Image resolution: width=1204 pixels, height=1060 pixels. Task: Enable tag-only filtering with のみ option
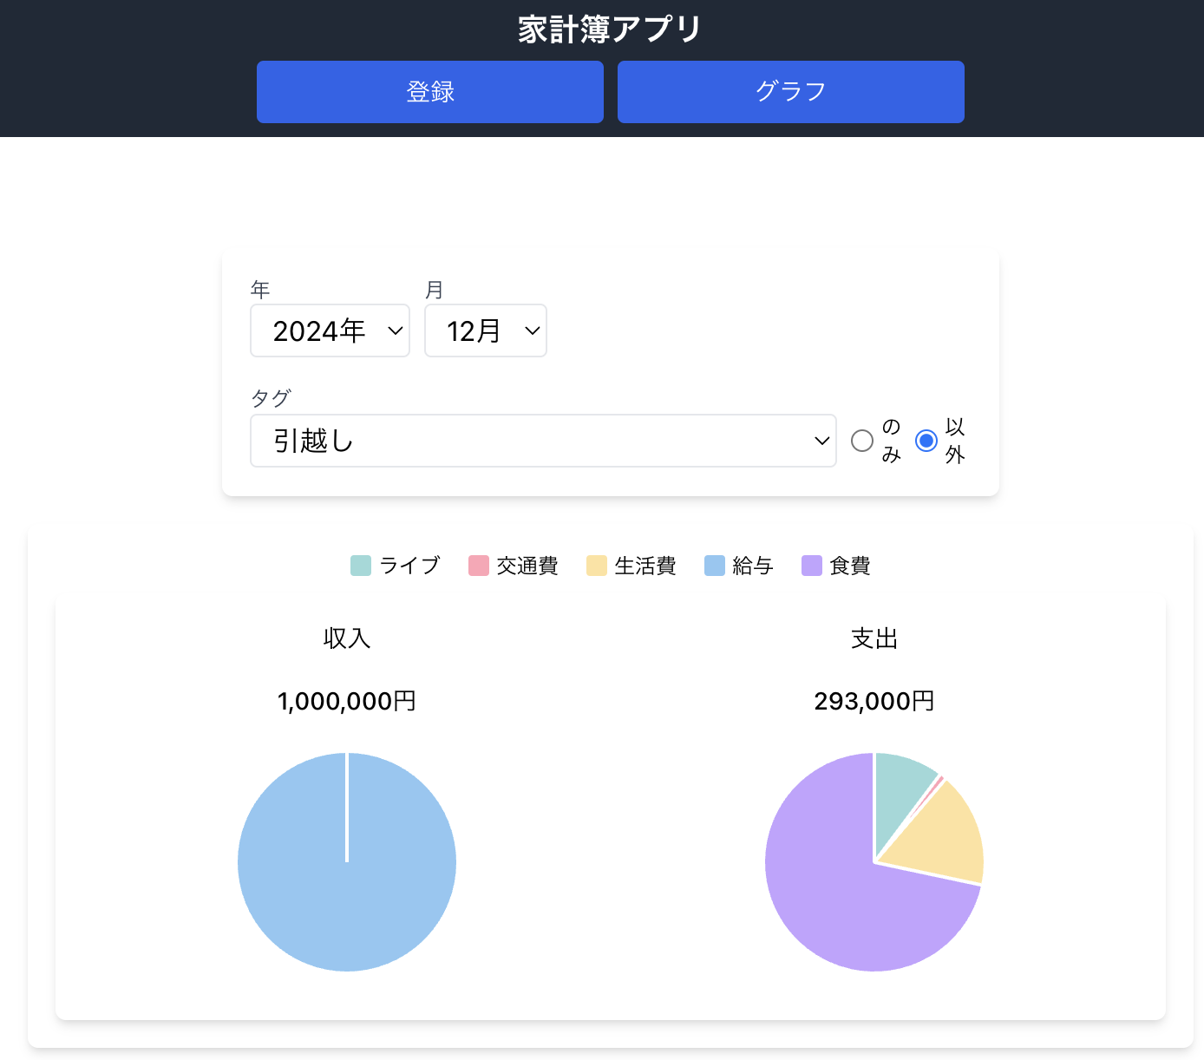[863, 441]
